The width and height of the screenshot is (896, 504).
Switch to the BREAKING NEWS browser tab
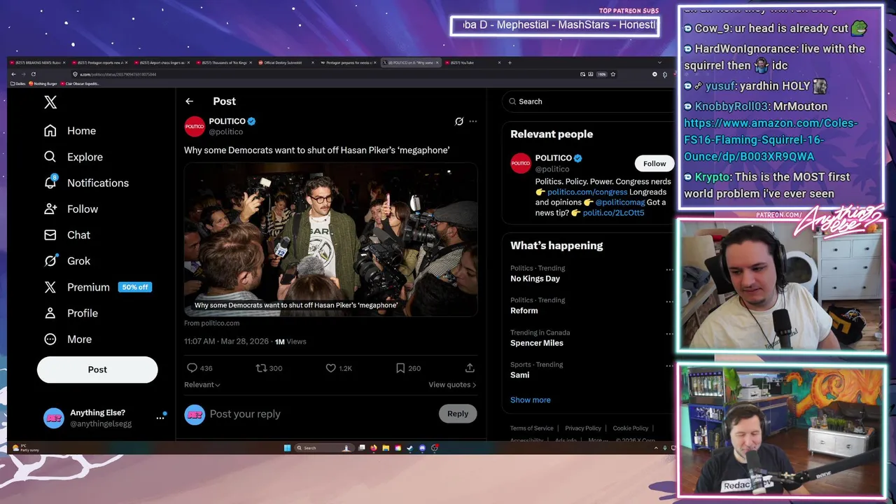(38, 63)
